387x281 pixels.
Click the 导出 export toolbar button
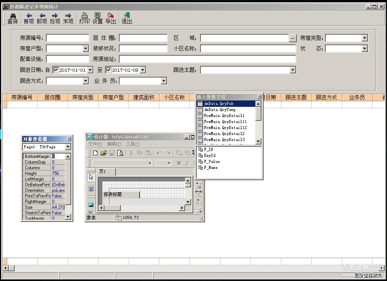pyautogui.click(x=111, y=18)
